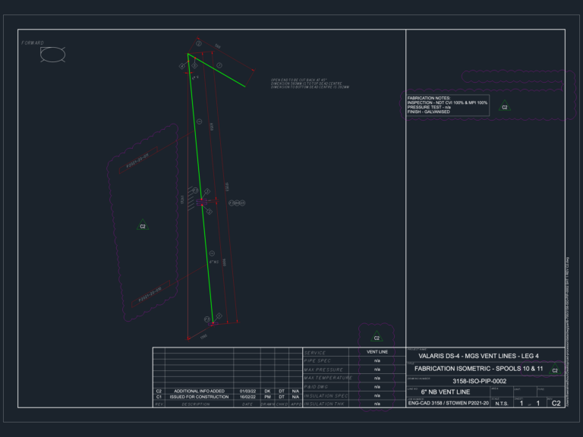Click the FORWARD orientation label
This screenshot has height=437, width=583.
33,43
